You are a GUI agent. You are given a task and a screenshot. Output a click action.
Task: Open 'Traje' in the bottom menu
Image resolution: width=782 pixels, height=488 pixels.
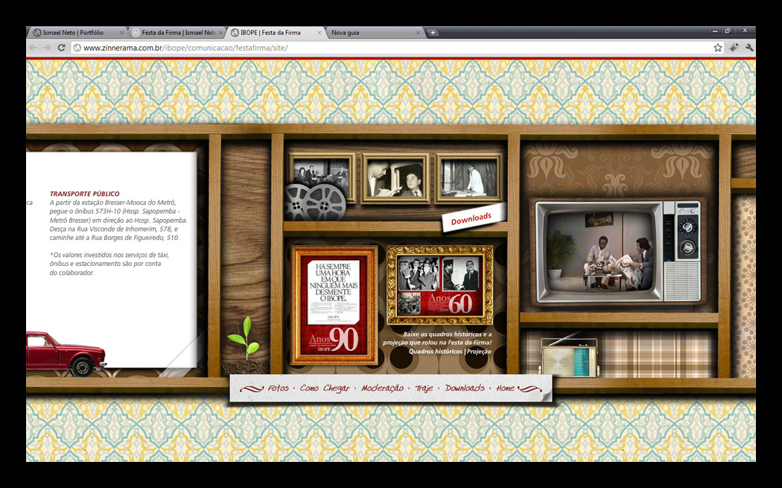pos(424,388)
